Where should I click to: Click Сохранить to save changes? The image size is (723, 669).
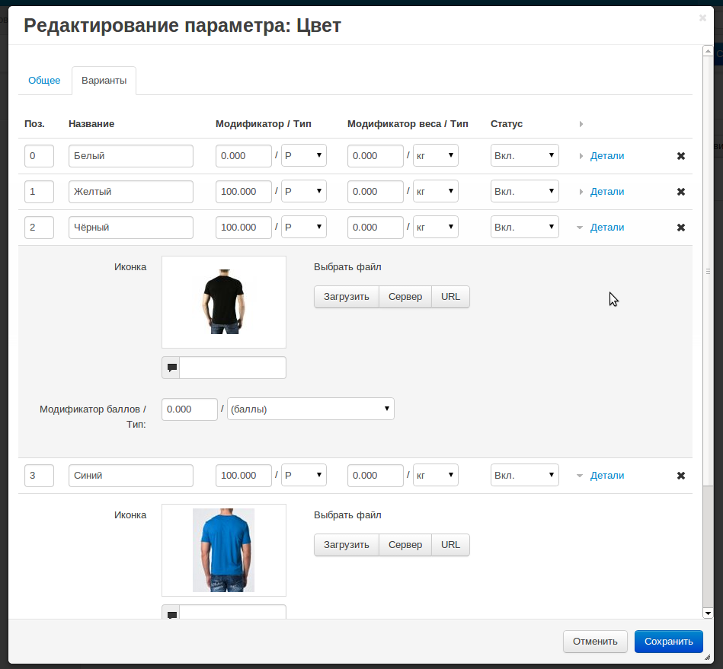(x=668, y=642)
